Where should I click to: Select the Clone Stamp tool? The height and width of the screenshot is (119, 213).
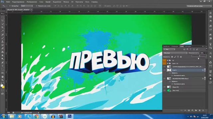pos(2,42)
